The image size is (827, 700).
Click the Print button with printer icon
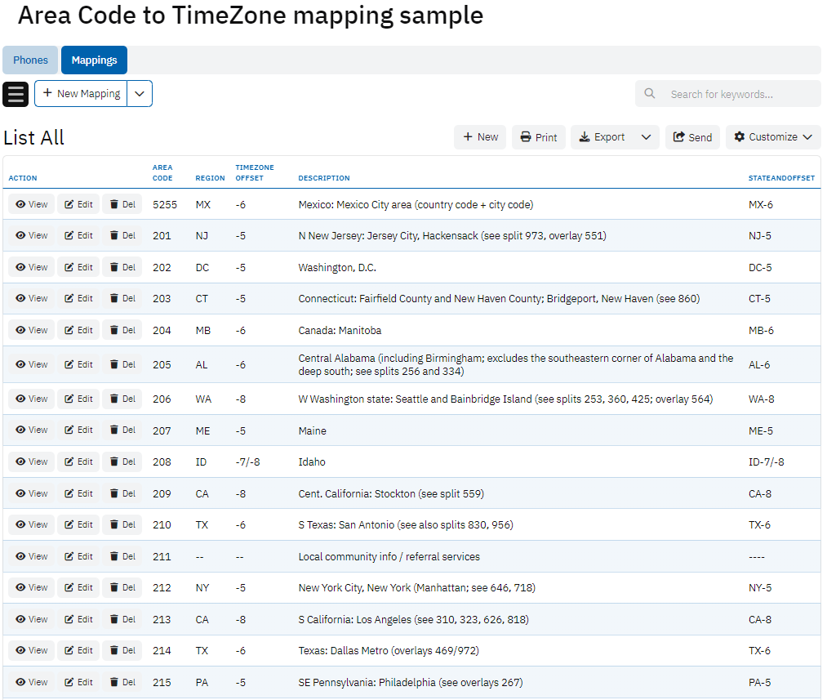click(539, 137)
